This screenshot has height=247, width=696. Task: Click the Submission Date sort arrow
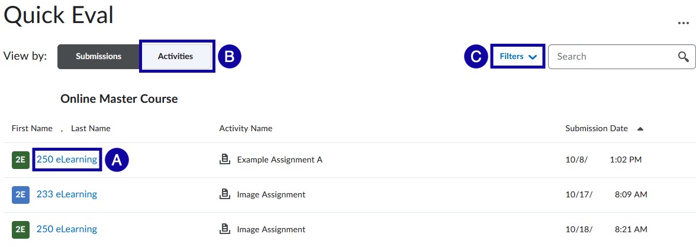[x=640, y=129]
